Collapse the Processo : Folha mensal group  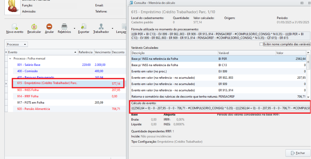pos(10,59)
